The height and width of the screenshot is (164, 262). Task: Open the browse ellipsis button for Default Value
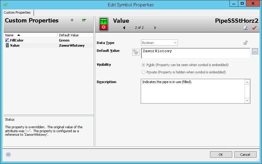(255, 52)
